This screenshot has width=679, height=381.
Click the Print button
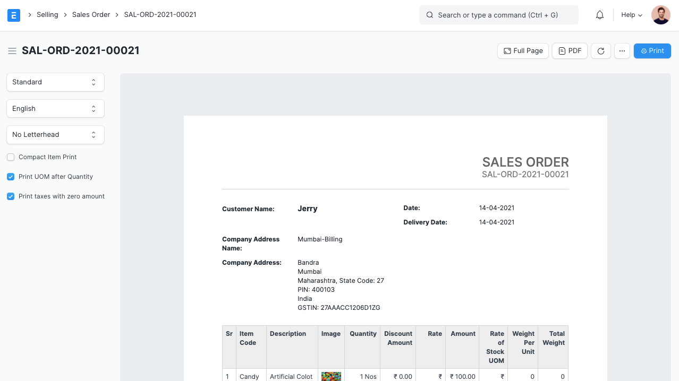652,50
